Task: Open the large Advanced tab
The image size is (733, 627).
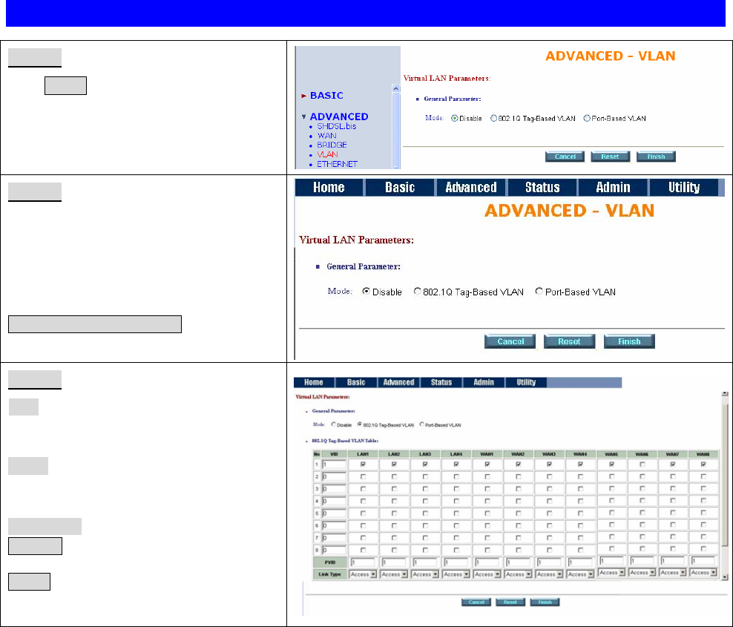Action: [x=471, y=188]
